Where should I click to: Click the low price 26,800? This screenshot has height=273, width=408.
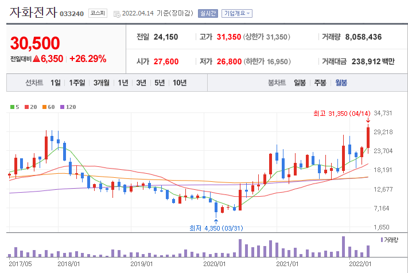click(x=229, y=61)
